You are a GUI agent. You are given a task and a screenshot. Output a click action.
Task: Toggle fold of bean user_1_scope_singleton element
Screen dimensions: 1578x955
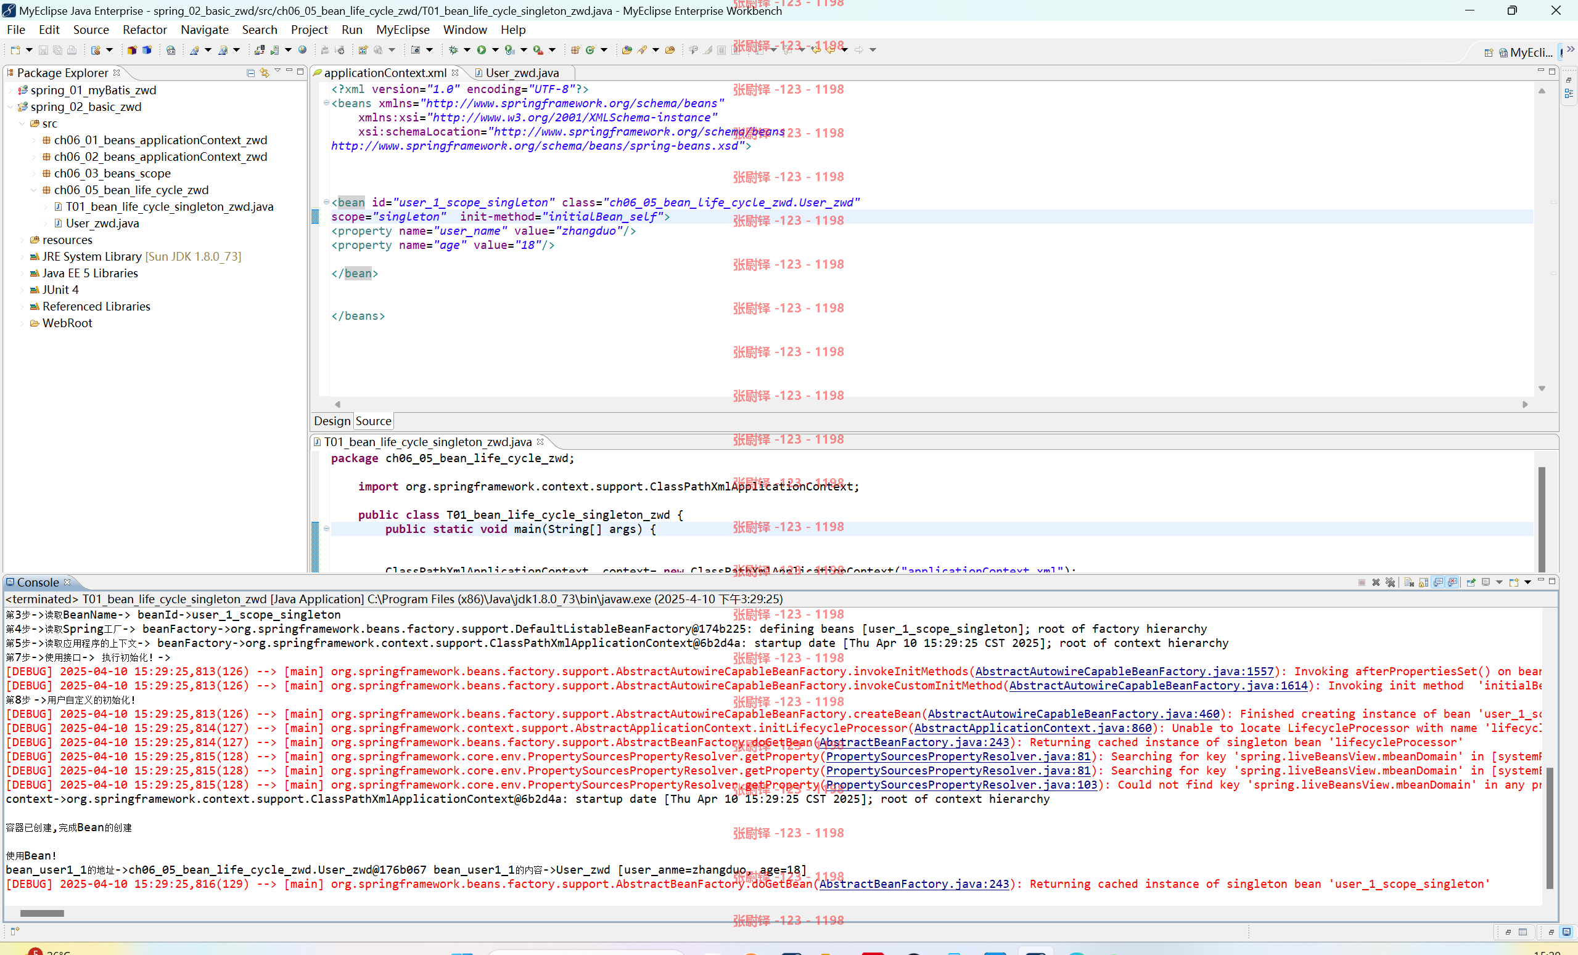pyautogui.click(x=326, y=201)
